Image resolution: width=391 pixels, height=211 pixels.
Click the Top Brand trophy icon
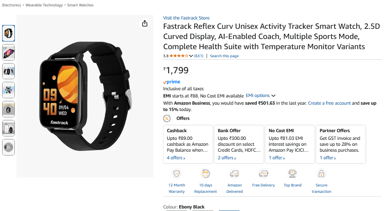(292, 173)
